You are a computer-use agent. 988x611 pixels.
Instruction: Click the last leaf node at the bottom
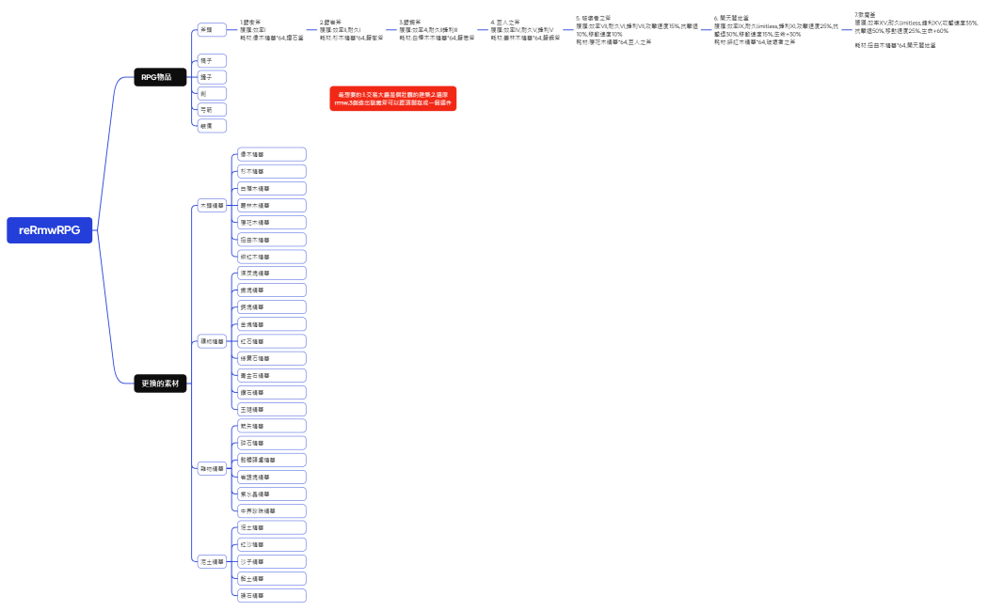pos(270,595)
